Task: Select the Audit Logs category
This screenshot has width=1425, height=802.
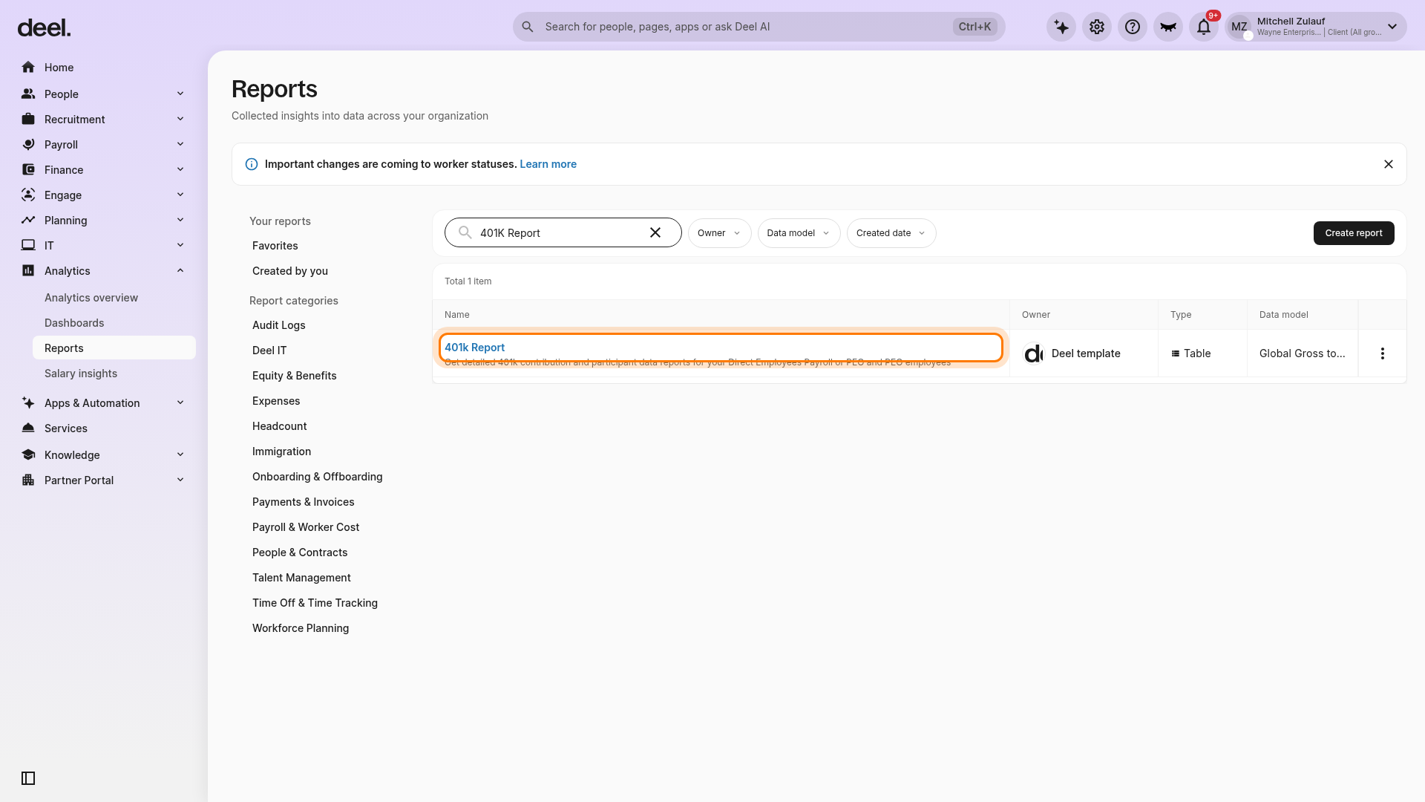Action: [x=279, y=325]
